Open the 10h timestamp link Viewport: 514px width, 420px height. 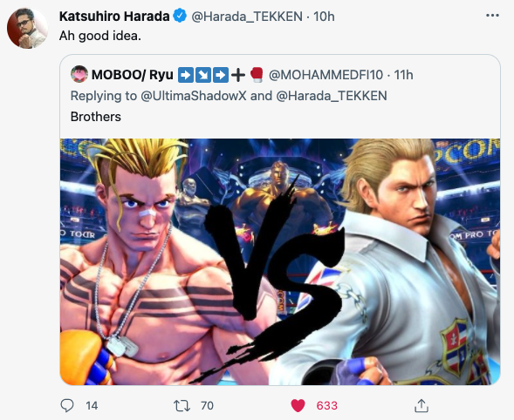(324, 17)
